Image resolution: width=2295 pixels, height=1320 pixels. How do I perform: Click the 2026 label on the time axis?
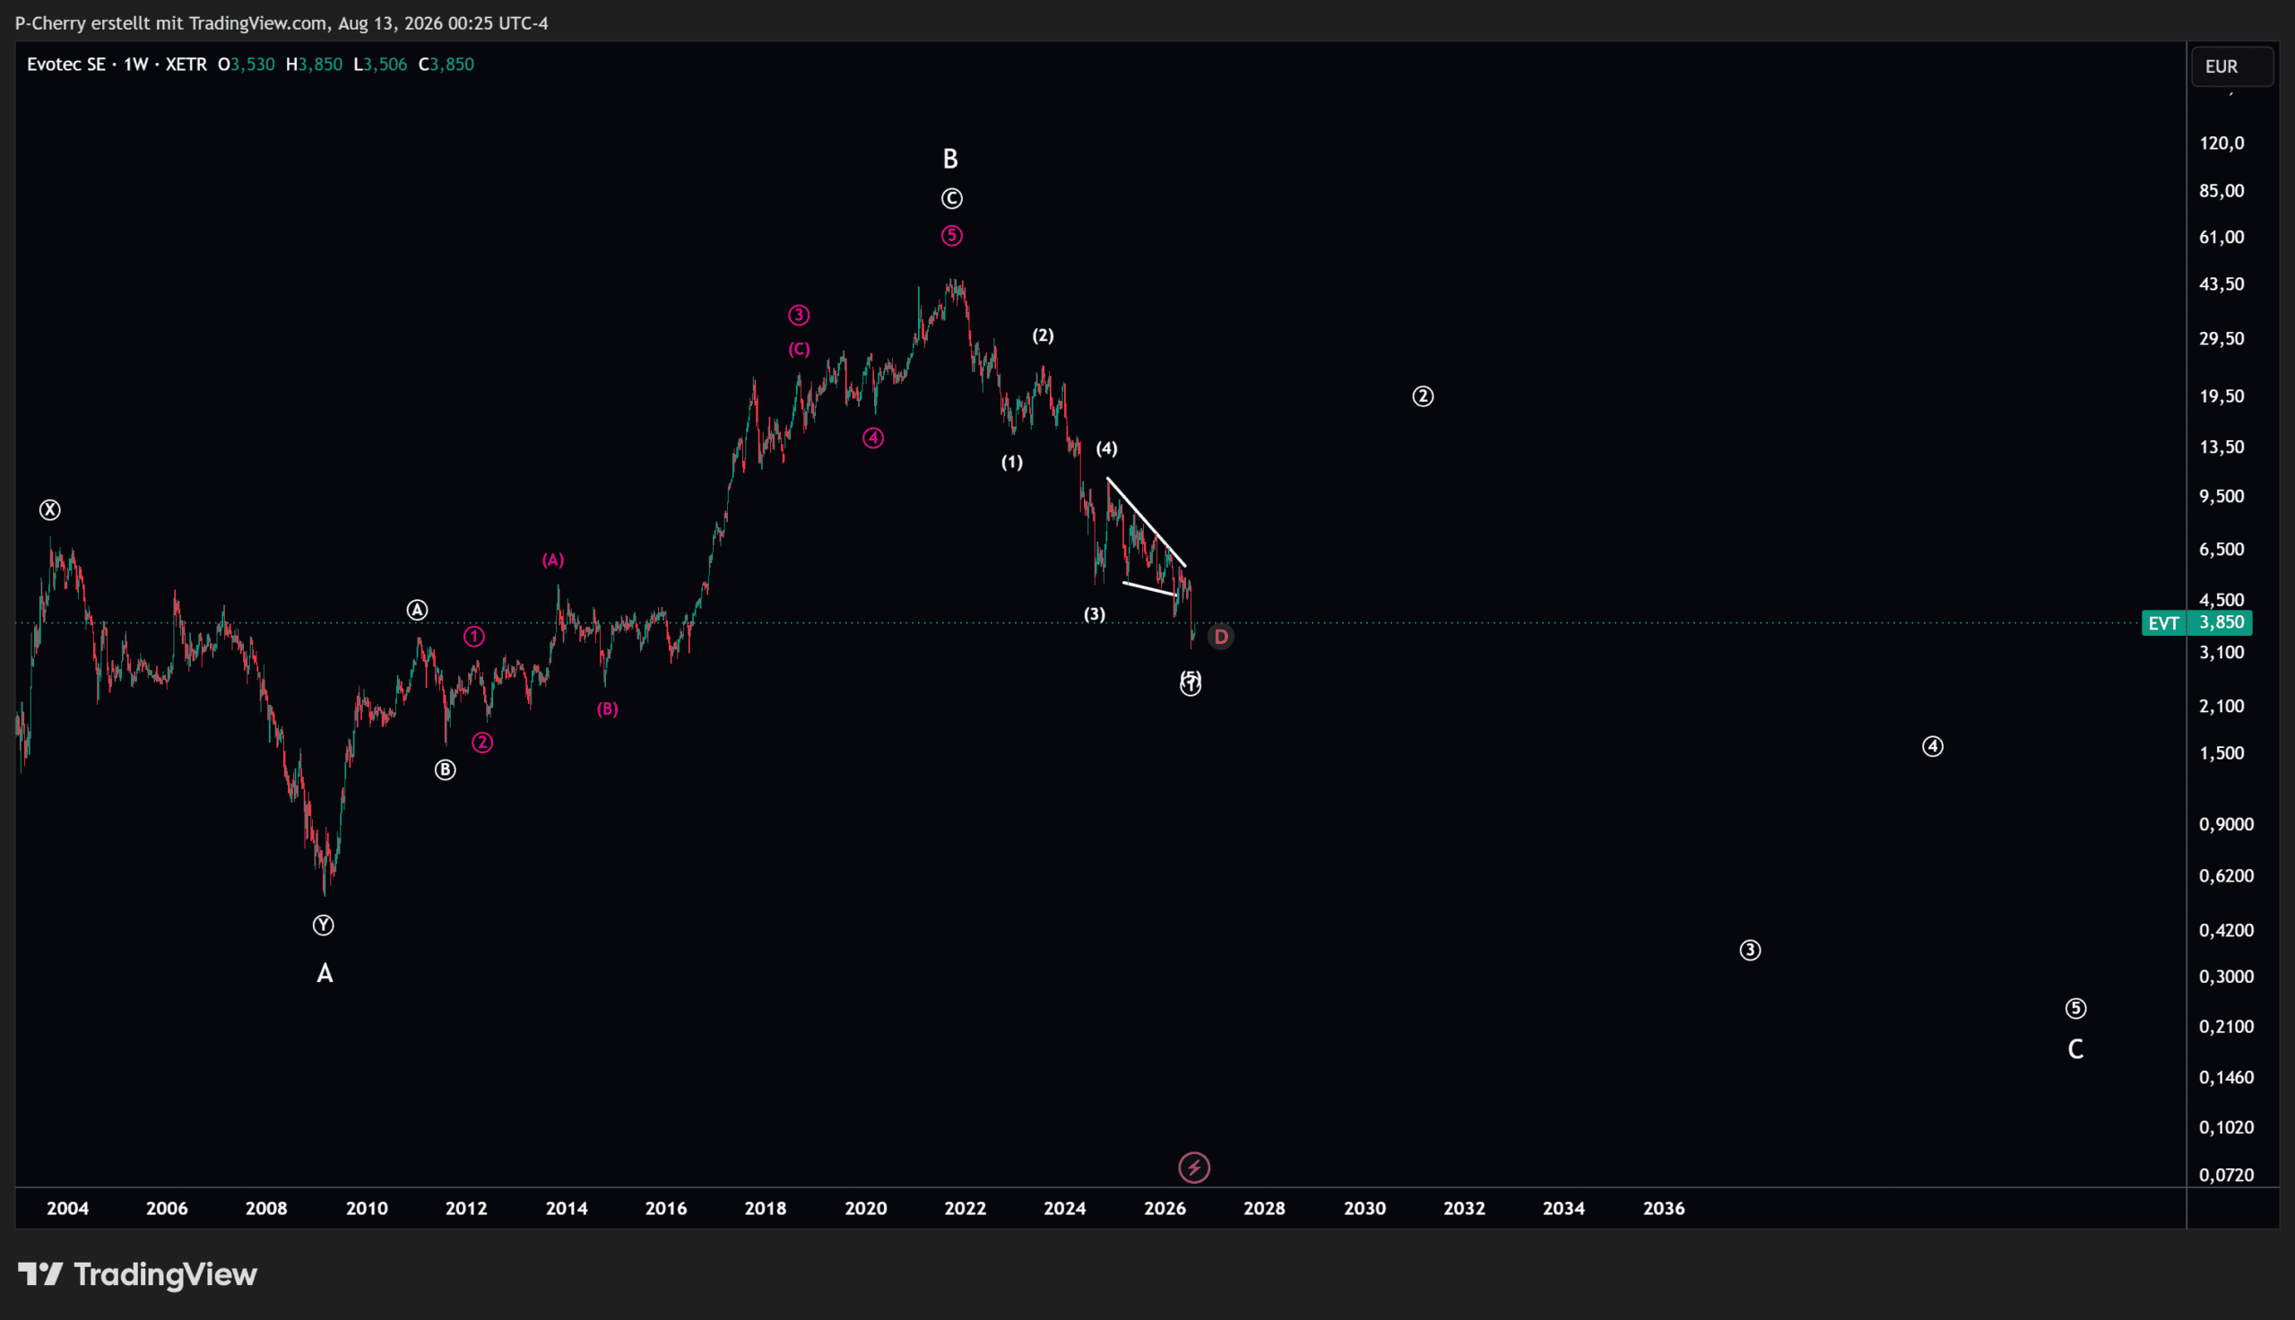pos(1165,1209)
